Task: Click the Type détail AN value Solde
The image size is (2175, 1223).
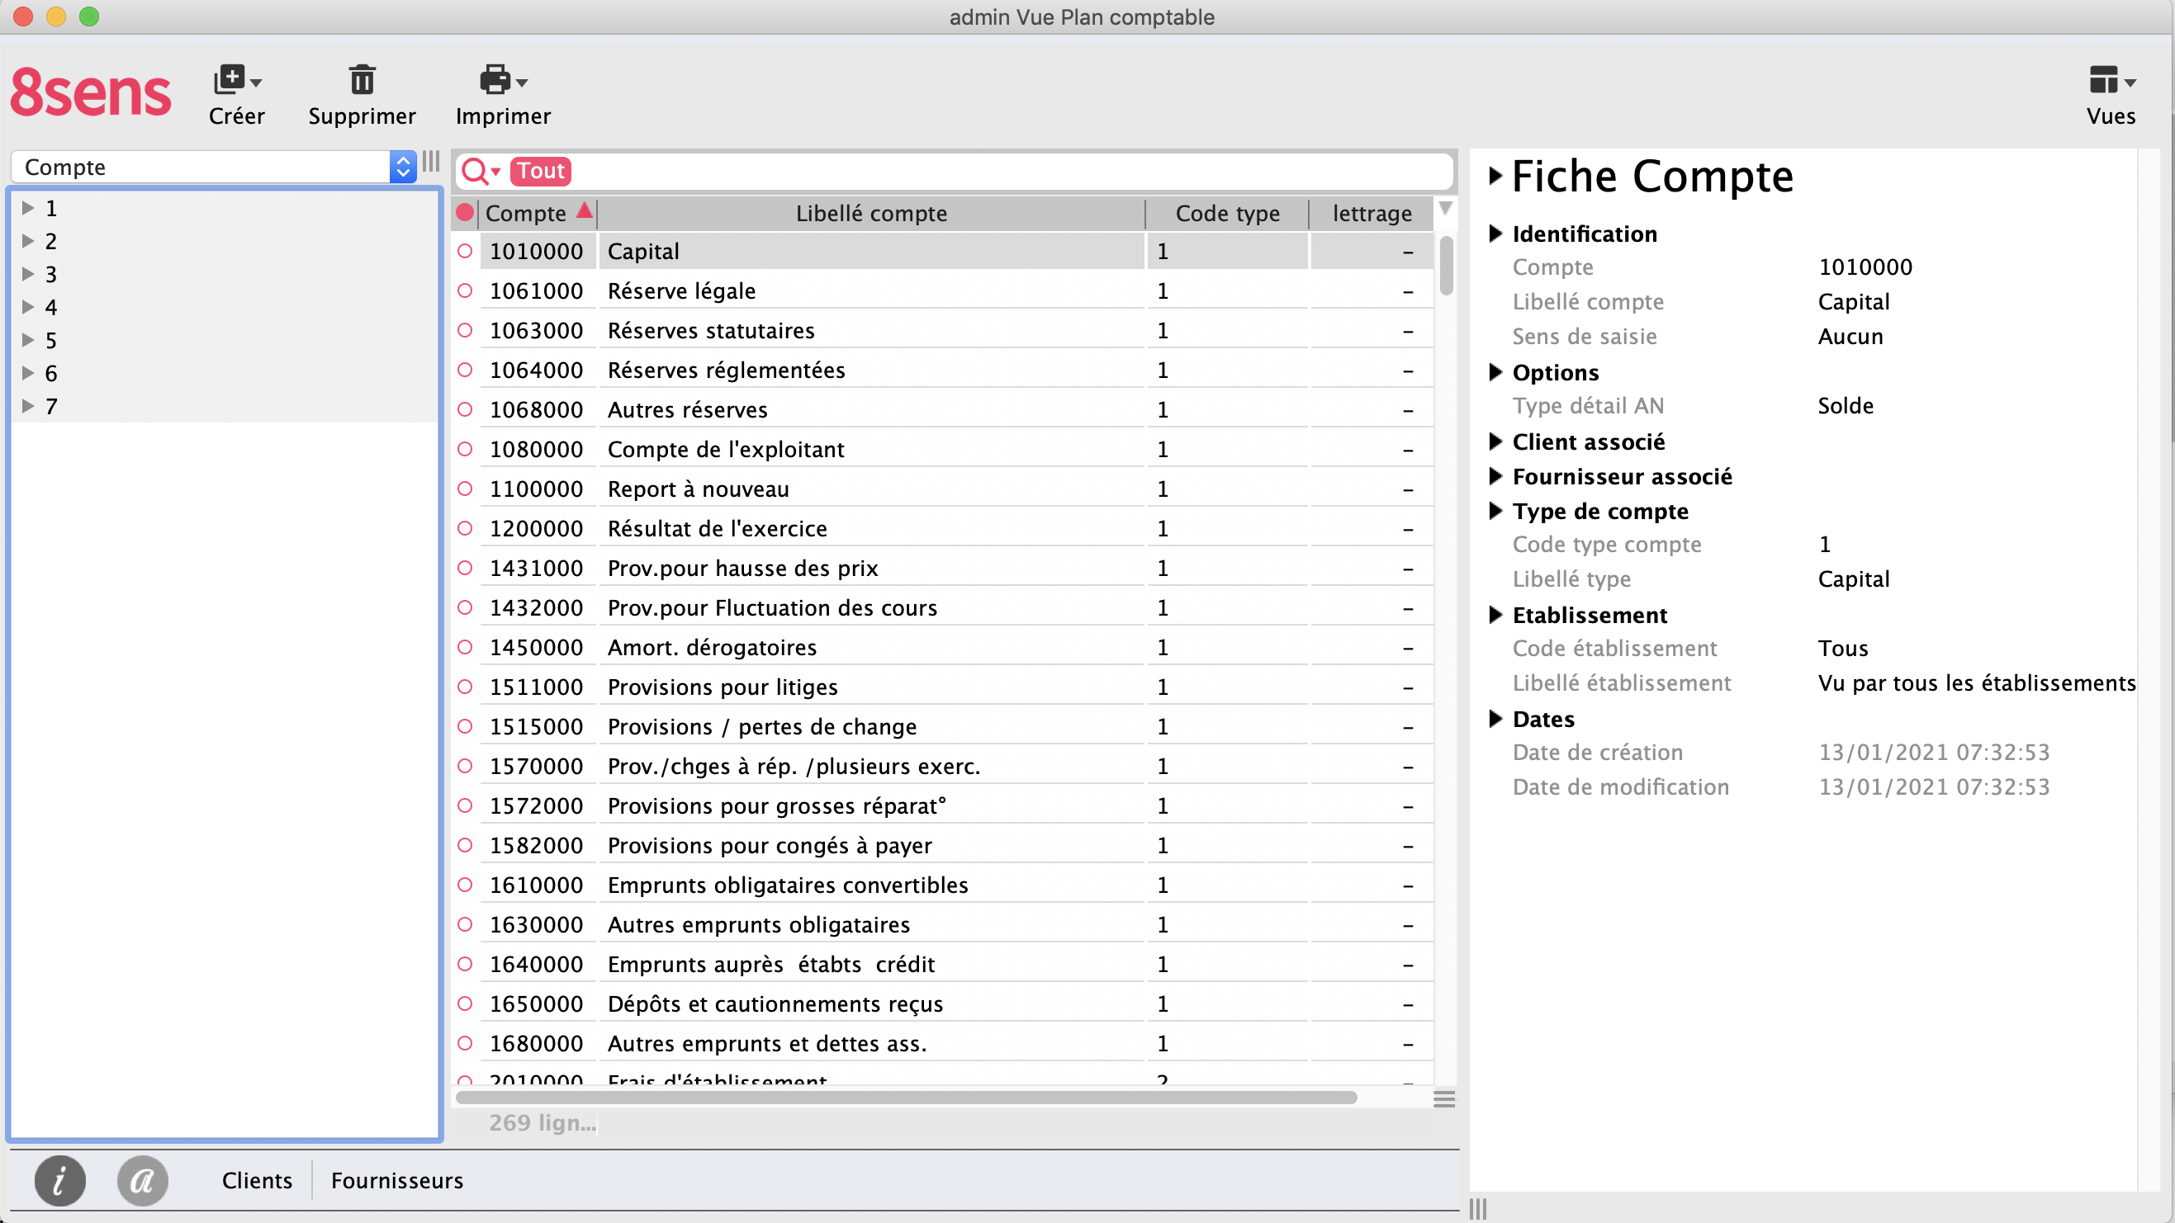Action: [1845, 406]
